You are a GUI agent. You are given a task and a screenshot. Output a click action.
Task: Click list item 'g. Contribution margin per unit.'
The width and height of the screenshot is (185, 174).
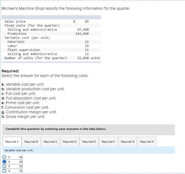tap(29, 112)
